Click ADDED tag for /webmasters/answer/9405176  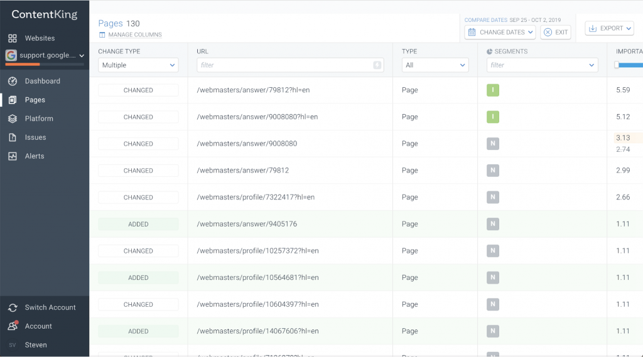click(138, 224)
